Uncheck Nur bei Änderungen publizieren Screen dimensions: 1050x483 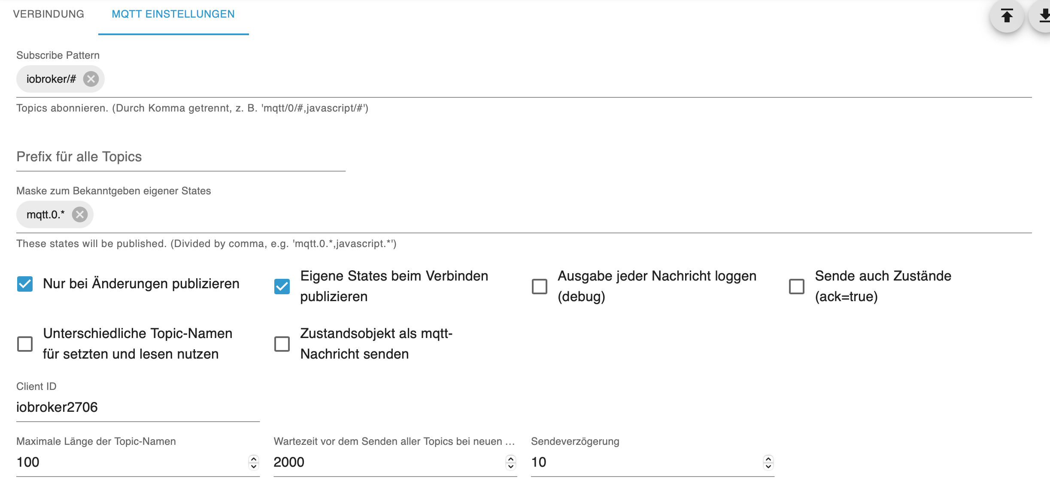[x=25, y=284]
